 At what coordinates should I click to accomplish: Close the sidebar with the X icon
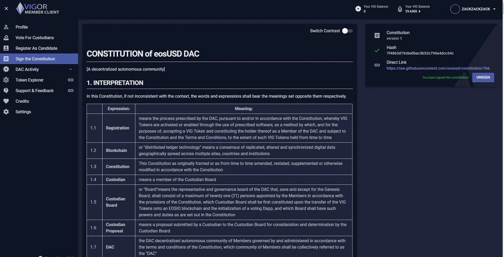click(6, 8)
